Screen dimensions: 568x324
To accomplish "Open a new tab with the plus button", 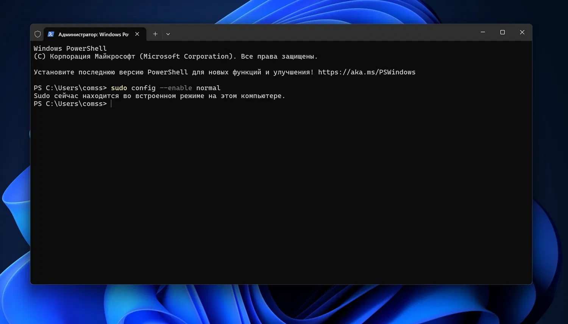I will (155, 34).
